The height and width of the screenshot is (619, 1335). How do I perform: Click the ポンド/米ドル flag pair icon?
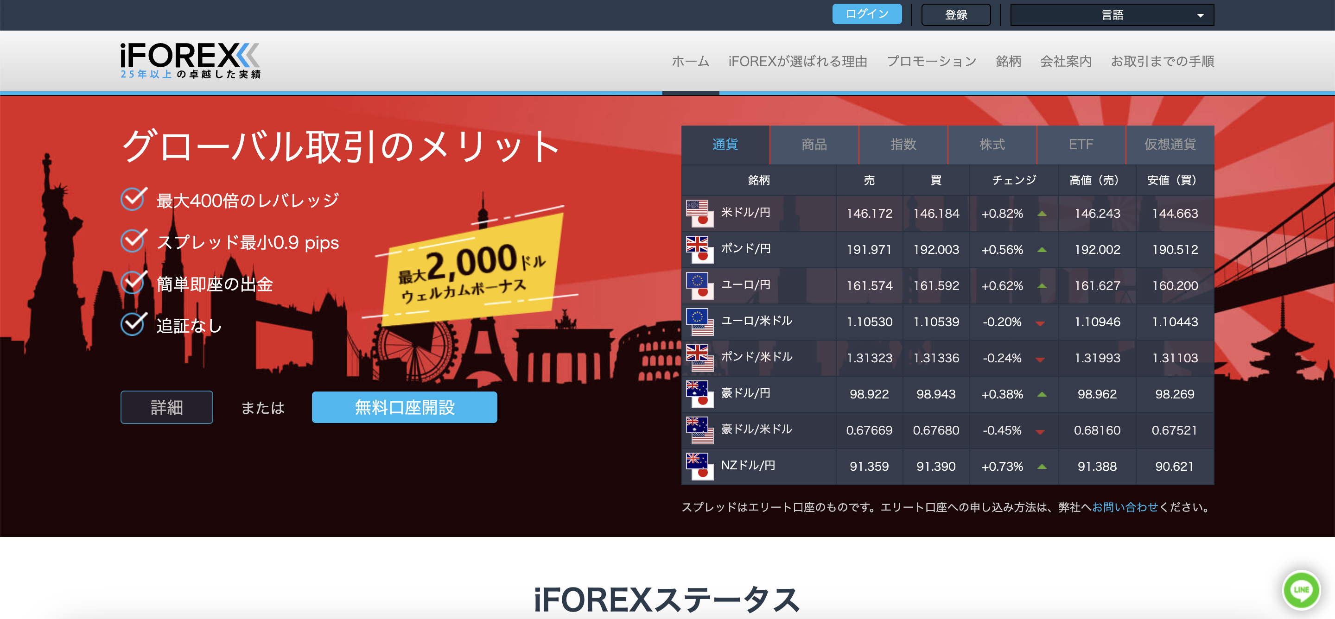click(x=699, y=359)
